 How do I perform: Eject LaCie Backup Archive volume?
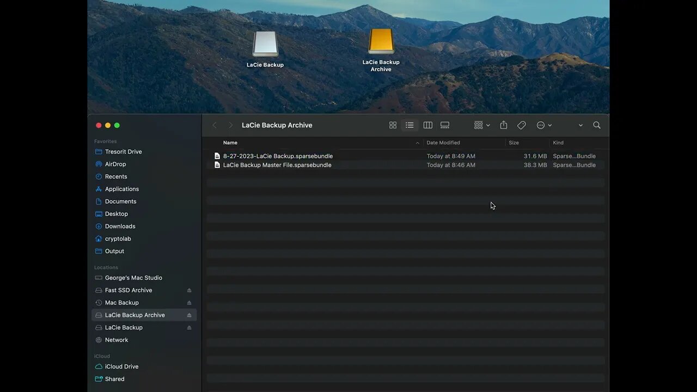click(x=189, y=315)
